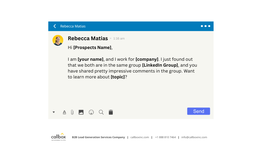Expand the formatting options dropdown triangle
This screenshot has height=147, width=262.
[54, 112]
